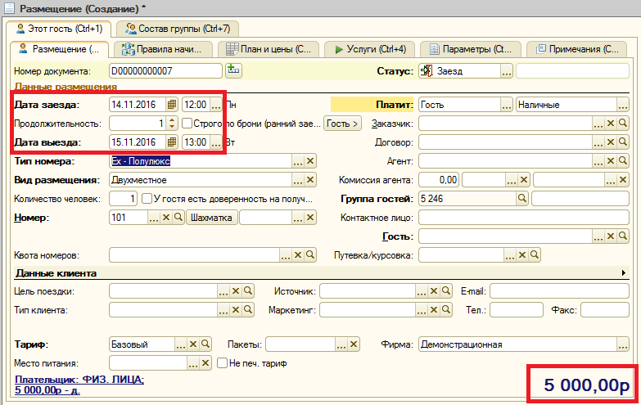Search icon in Источник field
641x405 pixels.
446,291
